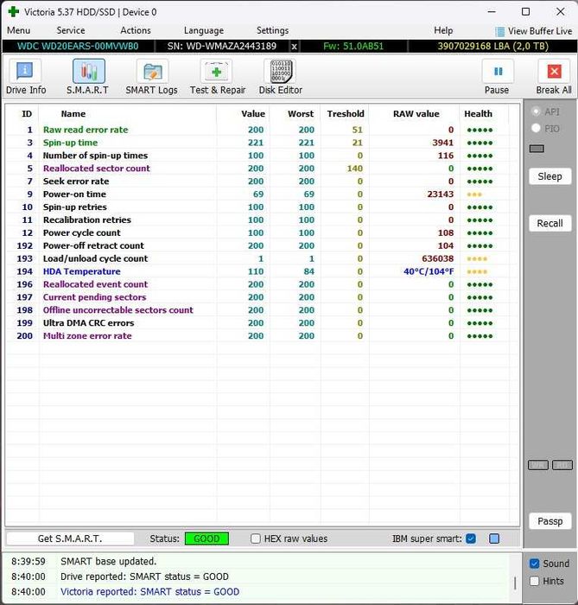Screen dimensions: 578x605
Task: Select the Spin-up retries row
Action: [257, 207]
